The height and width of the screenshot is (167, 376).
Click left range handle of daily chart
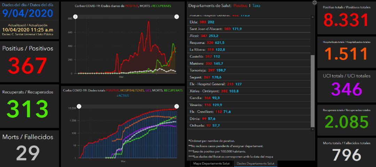pyautogui.click(x=75, y=17)
